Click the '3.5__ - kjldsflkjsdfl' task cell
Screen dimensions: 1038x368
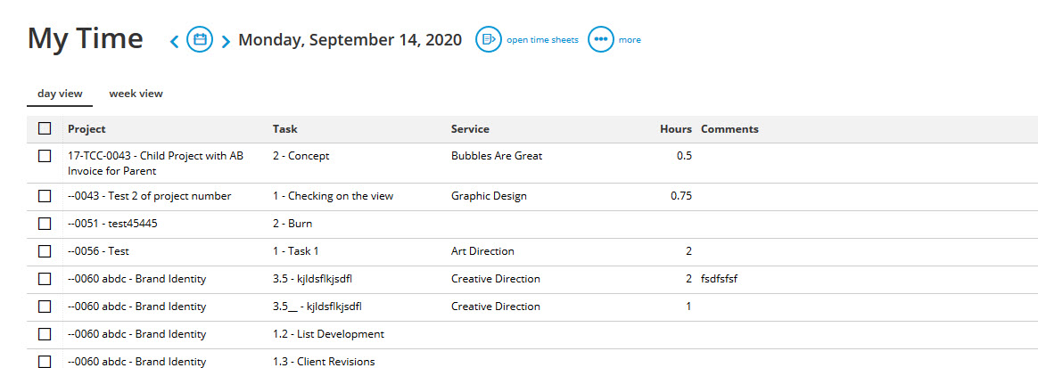coord(317,307)
